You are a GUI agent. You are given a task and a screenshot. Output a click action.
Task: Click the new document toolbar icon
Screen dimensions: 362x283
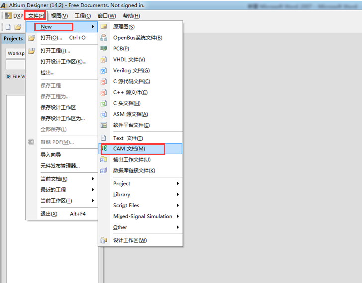point(8,27)
